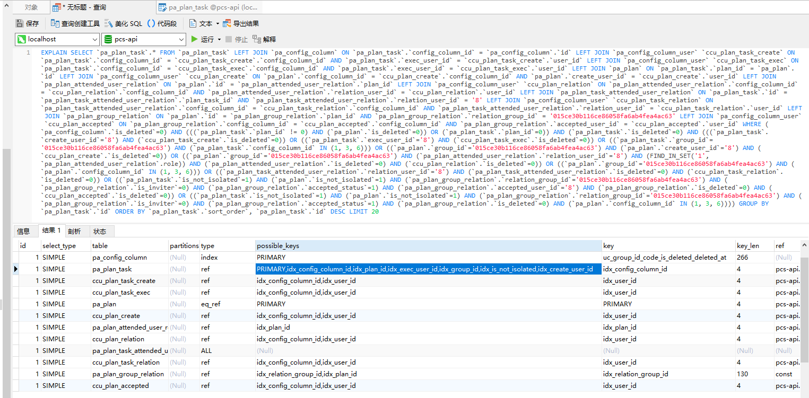The width and height of the screenshot is (809, 398).
Task: Click the Explain (解释) icon
Action: pos(257,39)
